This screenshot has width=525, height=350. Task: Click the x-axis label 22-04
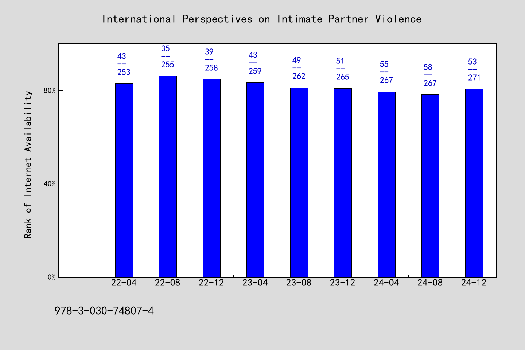click(x=124, y=283)
